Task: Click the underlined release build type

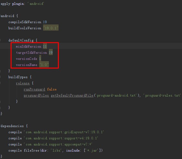Action: point(23,83)
